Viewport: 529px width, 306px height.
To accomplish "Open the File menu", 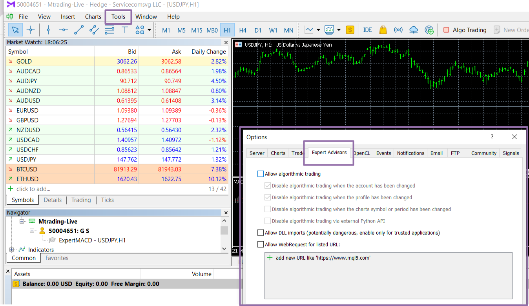I will [23, 16].
